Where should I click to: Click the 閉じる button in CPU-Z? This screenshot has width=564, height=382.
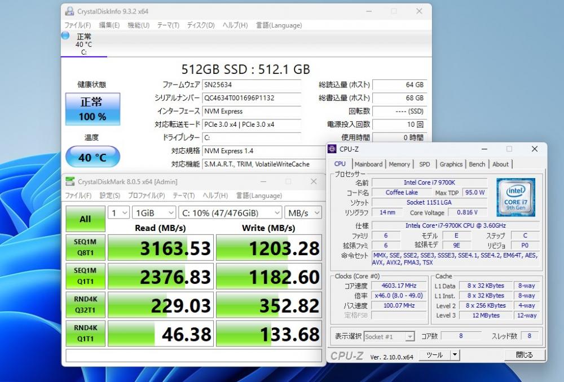[x=525, y=355]
